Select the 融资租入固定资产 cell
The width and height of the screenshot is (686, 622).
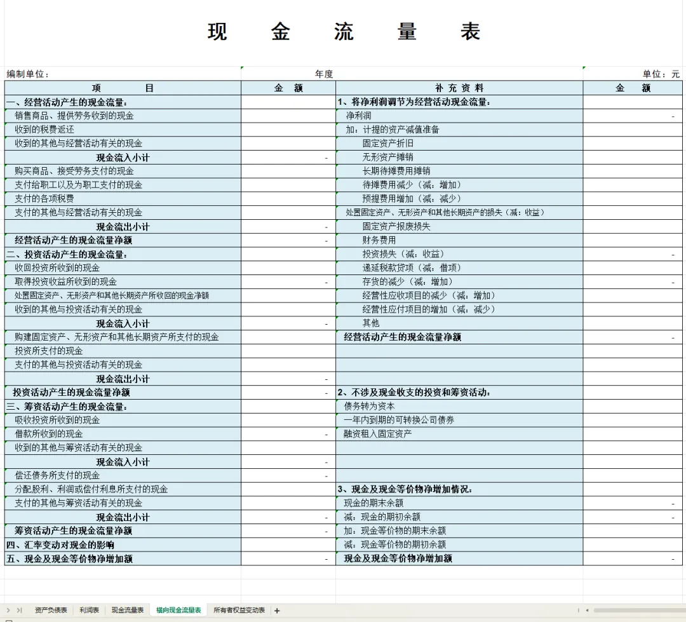pyautogui.click(x=459, y=434)
